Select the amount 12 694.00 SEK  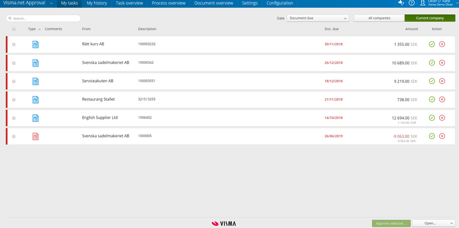[404, 118]
